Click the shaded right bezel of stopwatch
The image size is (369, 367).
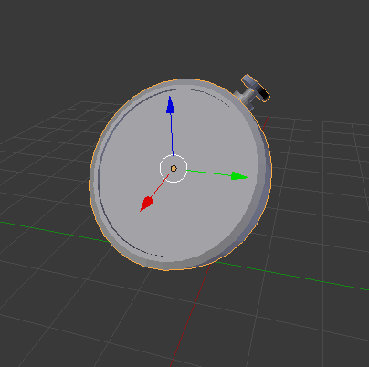pos(264,171)
